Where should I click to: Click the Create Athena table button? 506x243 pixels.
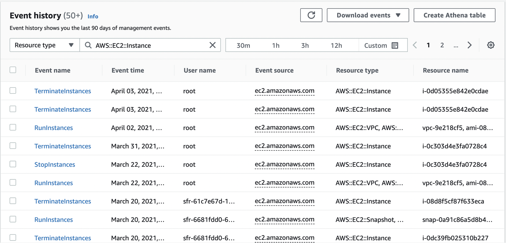pyautogui.click(x=454, y=15)
